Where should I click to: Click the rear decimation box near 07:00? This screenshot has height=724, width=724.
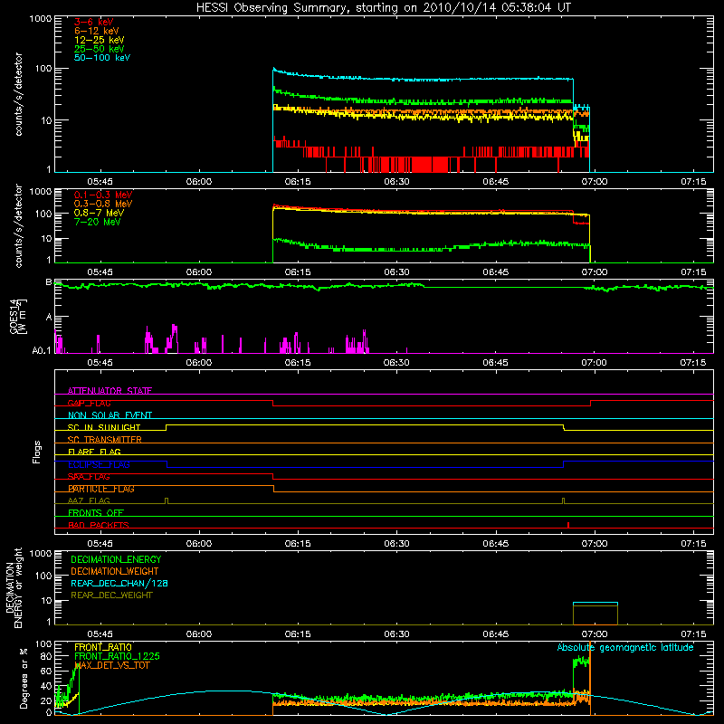(595, 614)
